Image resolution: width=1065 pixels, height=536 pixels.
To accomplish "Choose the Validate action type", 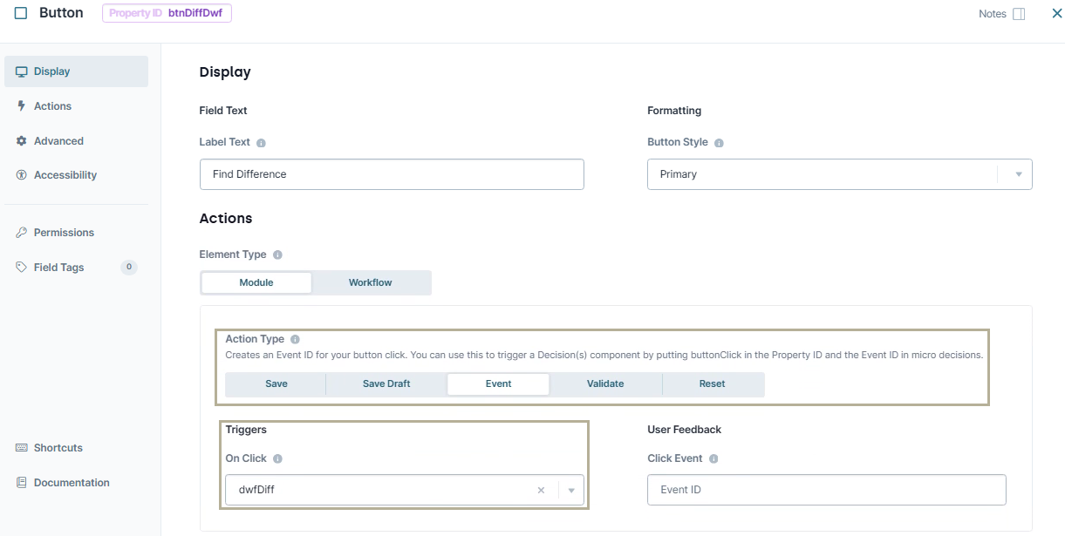I will tap(605, 384).
